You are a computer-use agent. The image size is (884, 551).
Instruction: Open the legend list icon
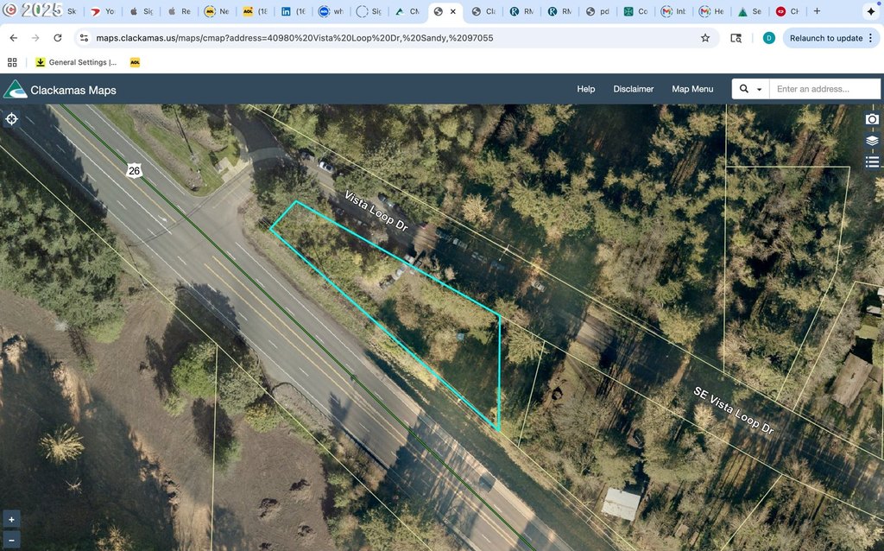(x=872, y=161)
